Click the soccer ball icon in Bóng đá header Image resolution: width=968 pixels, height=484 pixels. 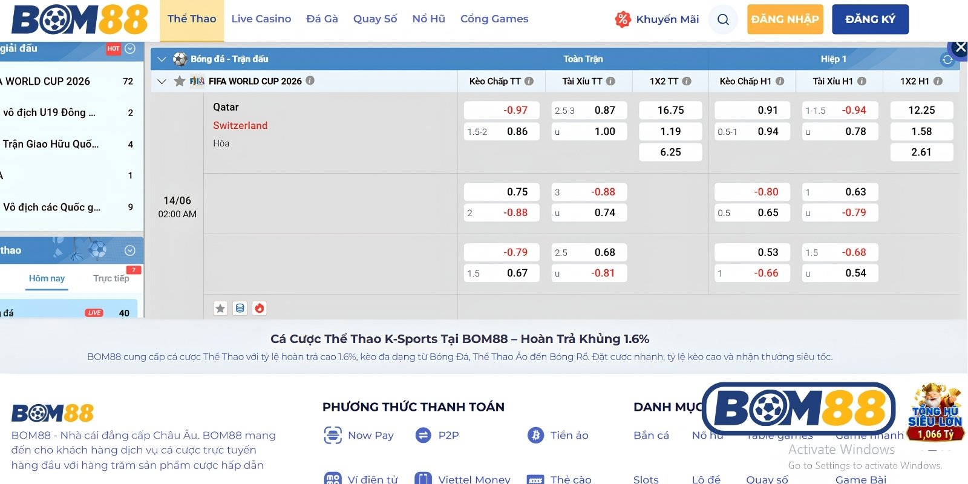click(180, 59)
